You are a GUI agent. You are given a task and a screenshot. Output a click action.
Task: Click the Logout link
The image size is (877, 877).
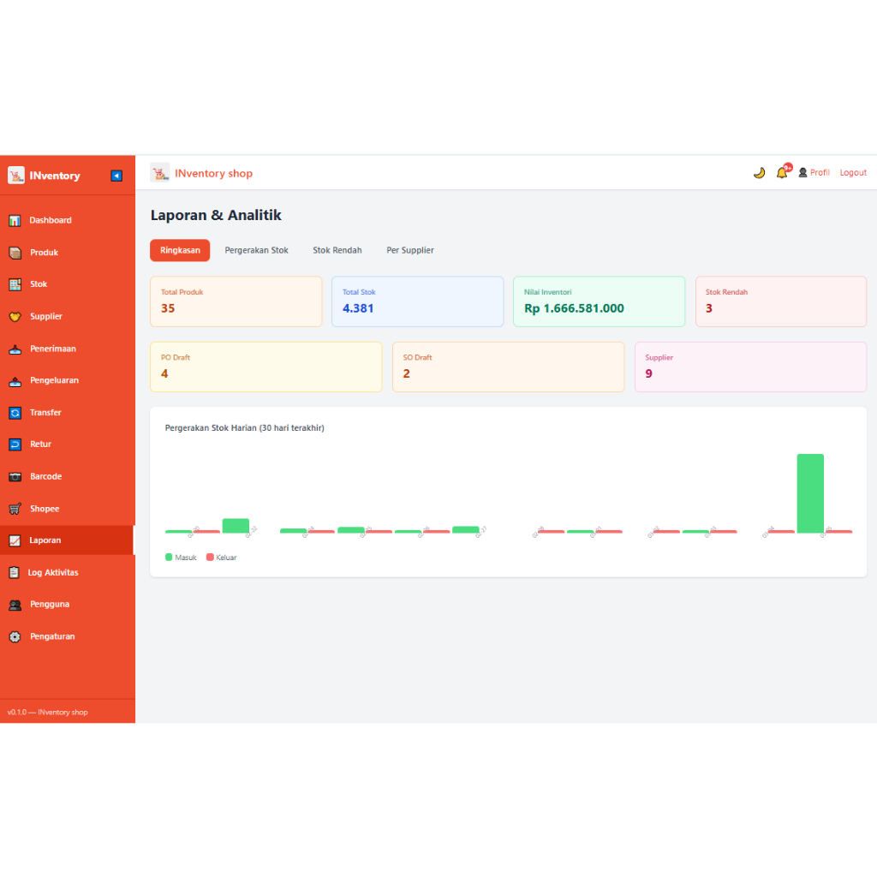coord(853,173)
